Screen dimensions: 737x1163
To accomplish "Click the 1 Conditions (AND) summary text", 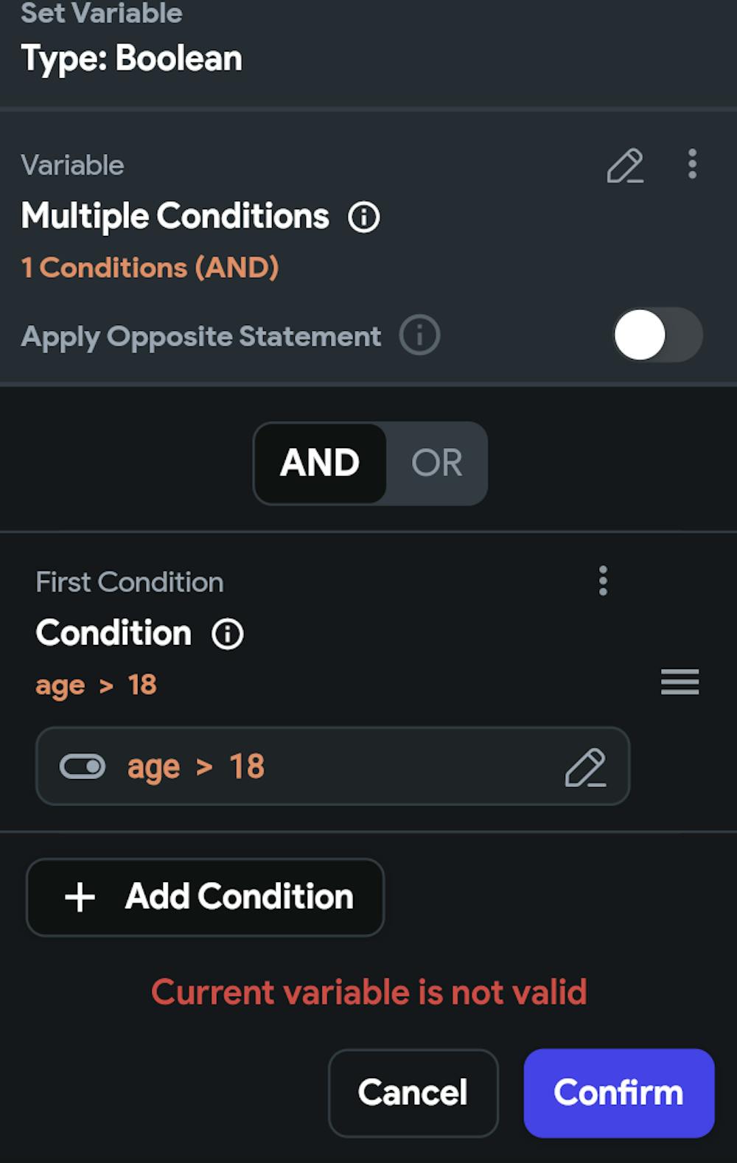I will point(150,268).
